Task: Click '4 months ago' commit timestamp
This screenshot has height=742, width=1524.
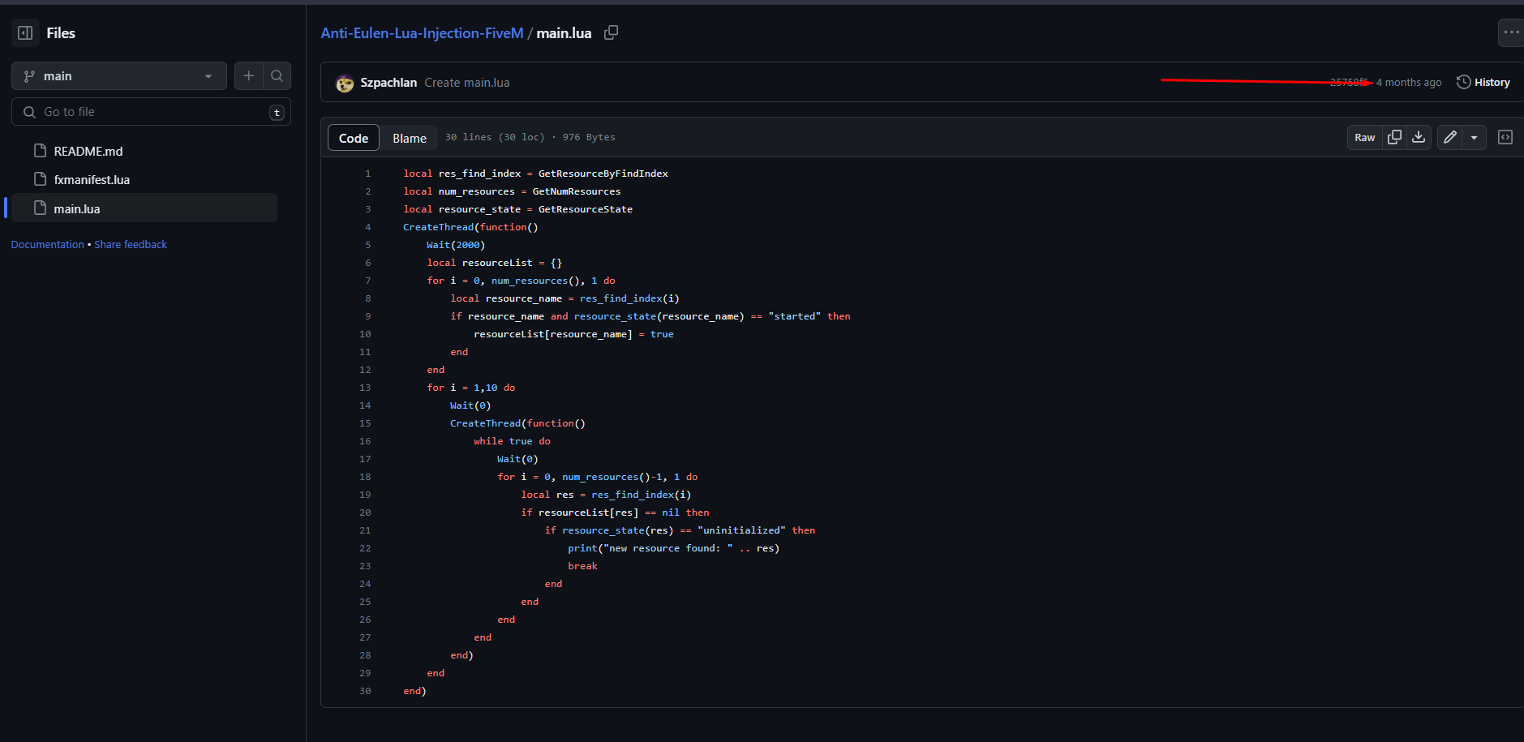Action: coord(1409,83)
